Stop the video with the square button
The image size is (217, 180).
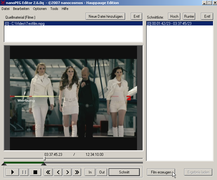pos(35,172)
